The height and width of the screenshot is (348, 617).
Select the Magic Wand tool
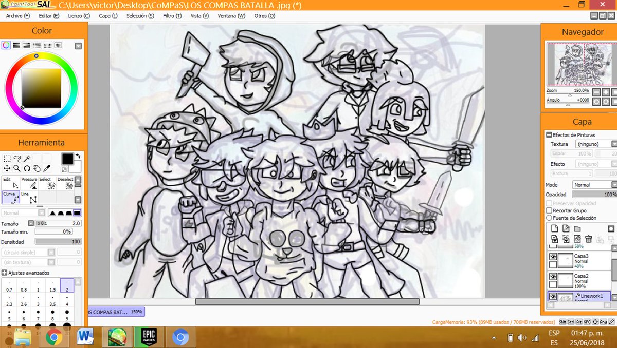(x=27, y=158)
